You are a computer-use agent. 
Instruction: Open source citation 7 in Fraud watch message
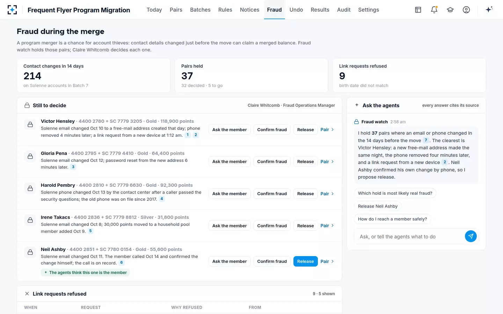click(426, 140)
